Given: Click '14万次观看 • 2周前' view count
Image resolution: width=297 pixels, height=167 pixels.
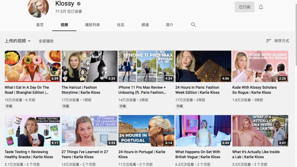Looking at the screenshot, I should (133, 100).
